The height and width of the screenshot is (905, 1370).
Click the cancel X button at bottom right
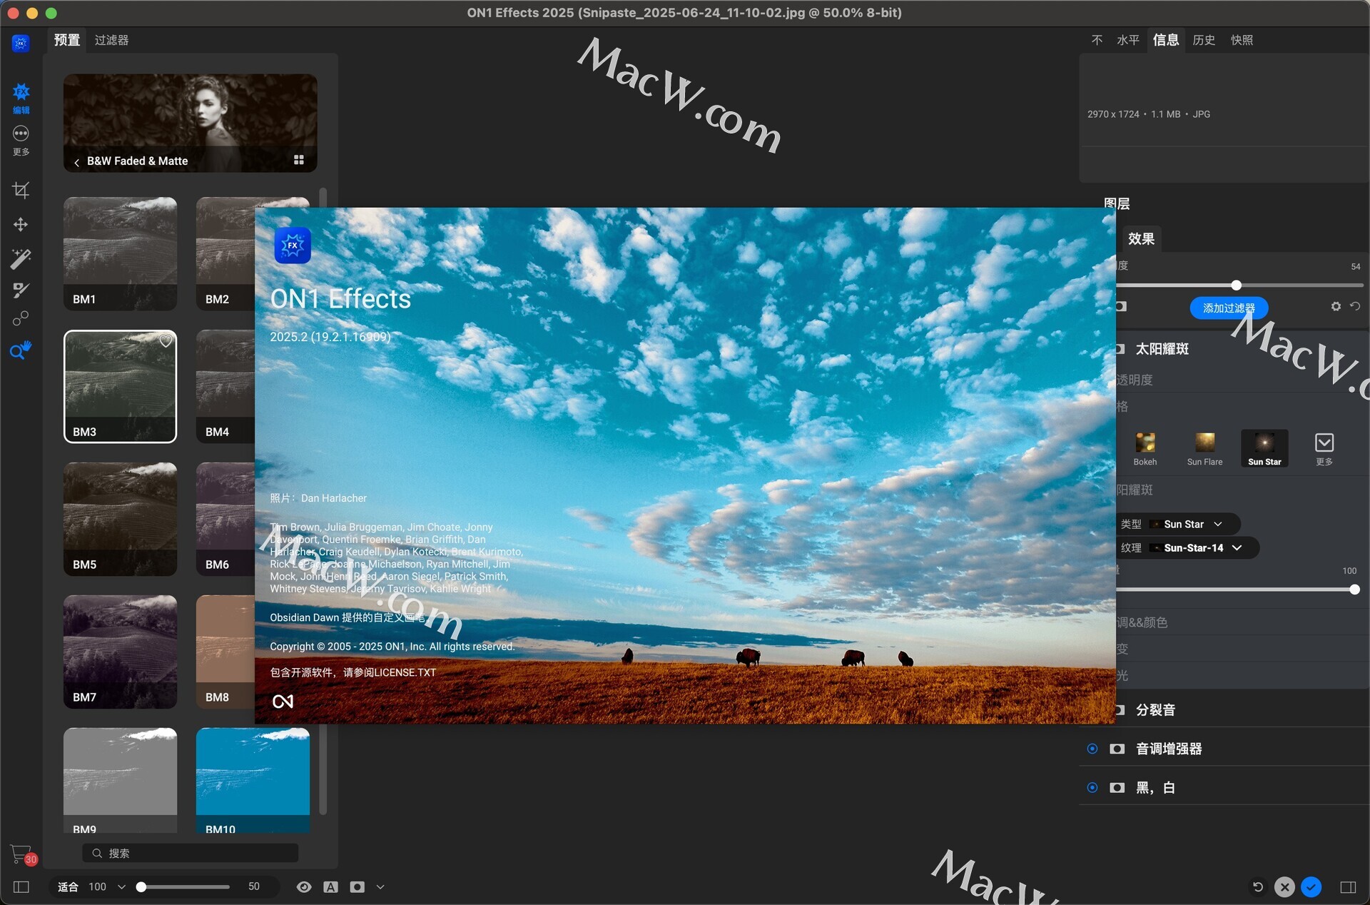1284,886
